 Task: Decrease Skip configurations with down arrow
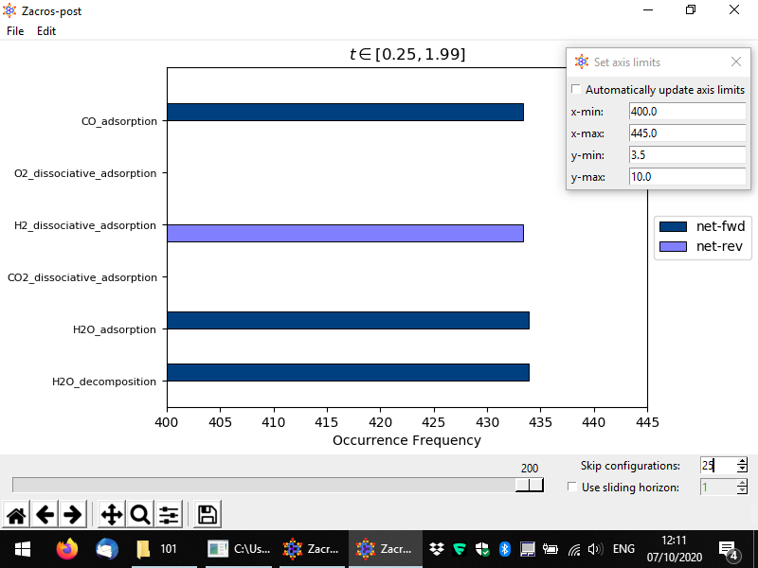742,470
